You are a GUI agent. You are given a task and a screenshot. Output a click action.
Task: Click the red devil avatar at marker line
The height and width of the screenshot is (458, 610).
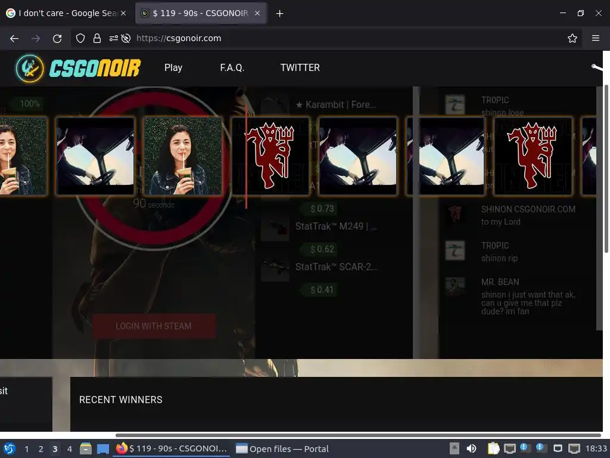[x=271, y=156]
